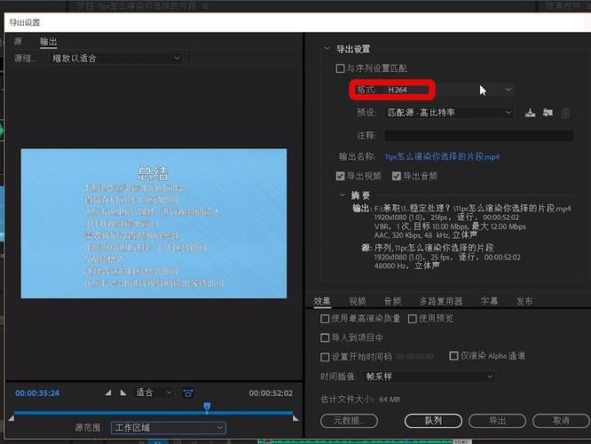
Task: Open preset dropdown Match Source High bitrate
Action: (449, 113)
